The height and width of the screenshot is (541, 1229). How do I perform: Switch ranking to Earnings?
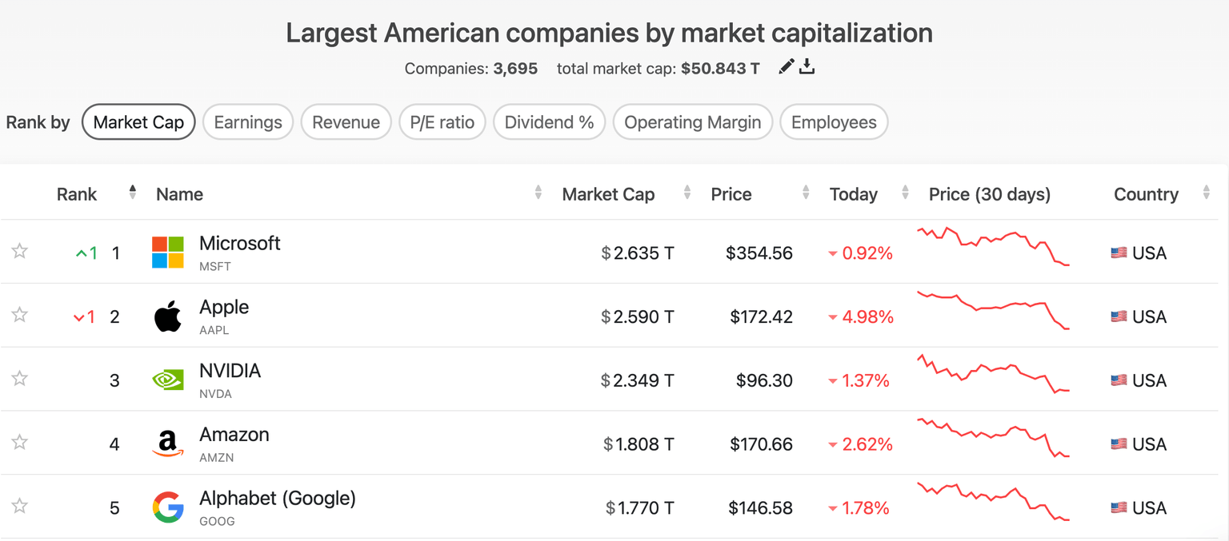click(248, 121)
